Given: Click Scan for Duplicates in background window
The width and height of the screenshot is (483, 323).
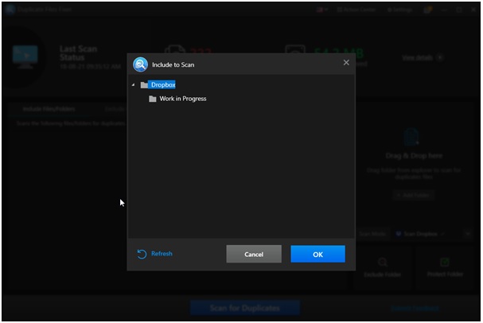Looking at the screenshot, I should tap(245, 308).
